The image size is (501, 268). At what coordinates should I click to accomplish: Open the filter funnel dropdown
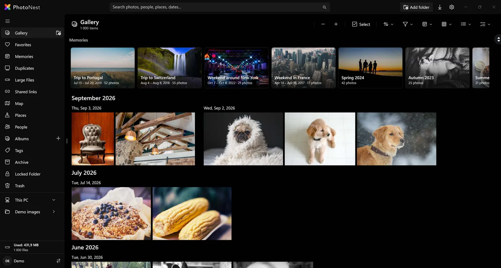(x=408, y=24)
